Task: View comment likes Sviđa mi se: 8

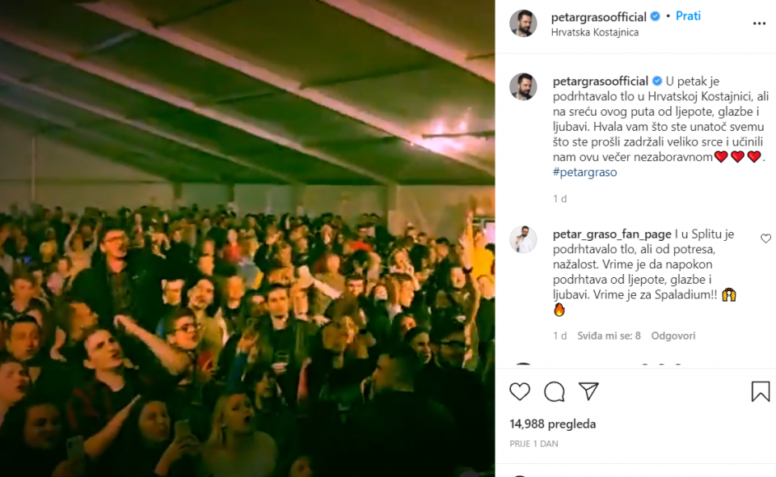Action: pyautogui.click(x=609, y=336)
